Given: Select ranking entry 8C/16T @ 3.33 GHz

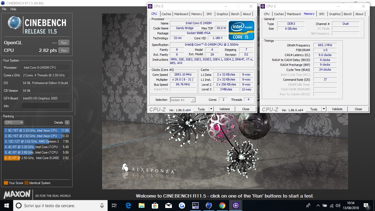Looking at the screenshot, I should point(37,131).
